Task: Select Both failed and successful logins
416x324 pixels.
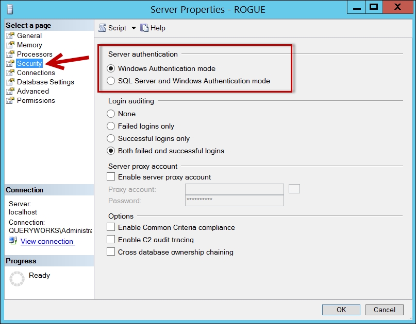Action: 111,151
